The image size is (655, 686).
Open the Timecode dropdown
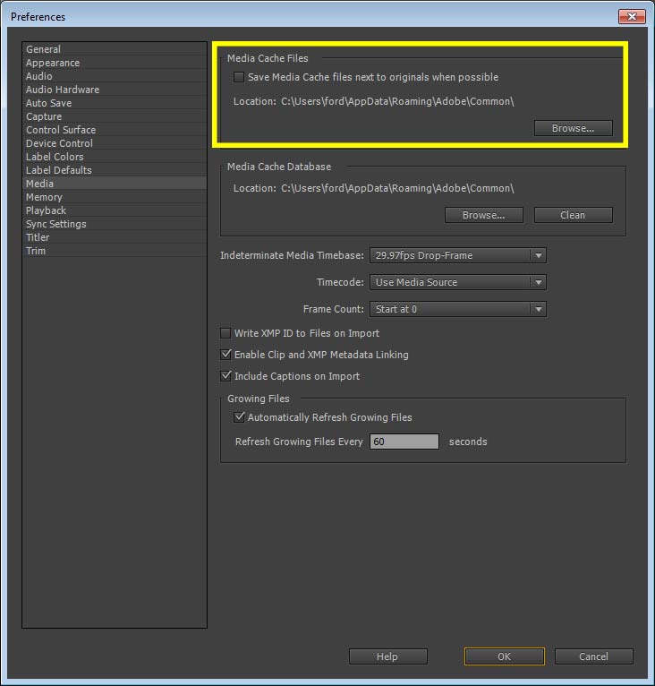click(x=458, y=282)
